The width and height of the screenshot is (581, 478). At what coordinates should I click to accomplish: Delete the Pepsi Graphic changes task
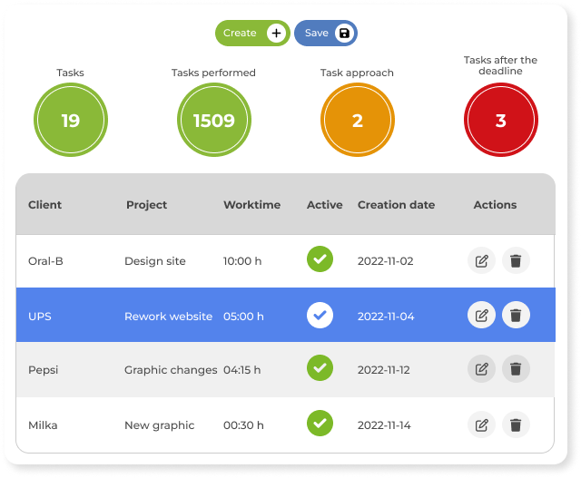(x=516, y=369)
